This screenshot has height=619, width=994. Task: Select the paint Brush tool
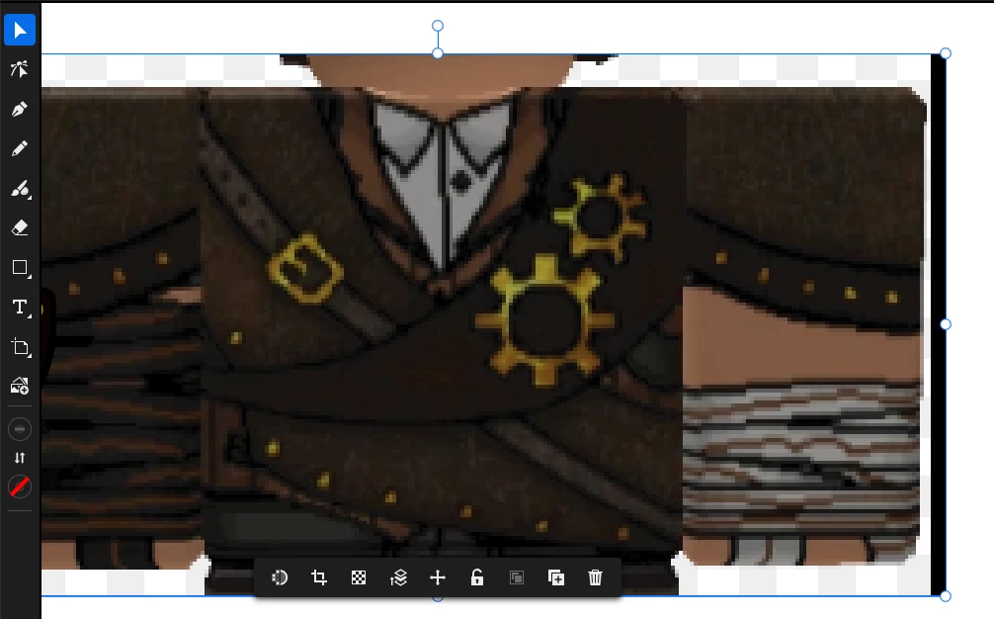[x=20, y=188]
